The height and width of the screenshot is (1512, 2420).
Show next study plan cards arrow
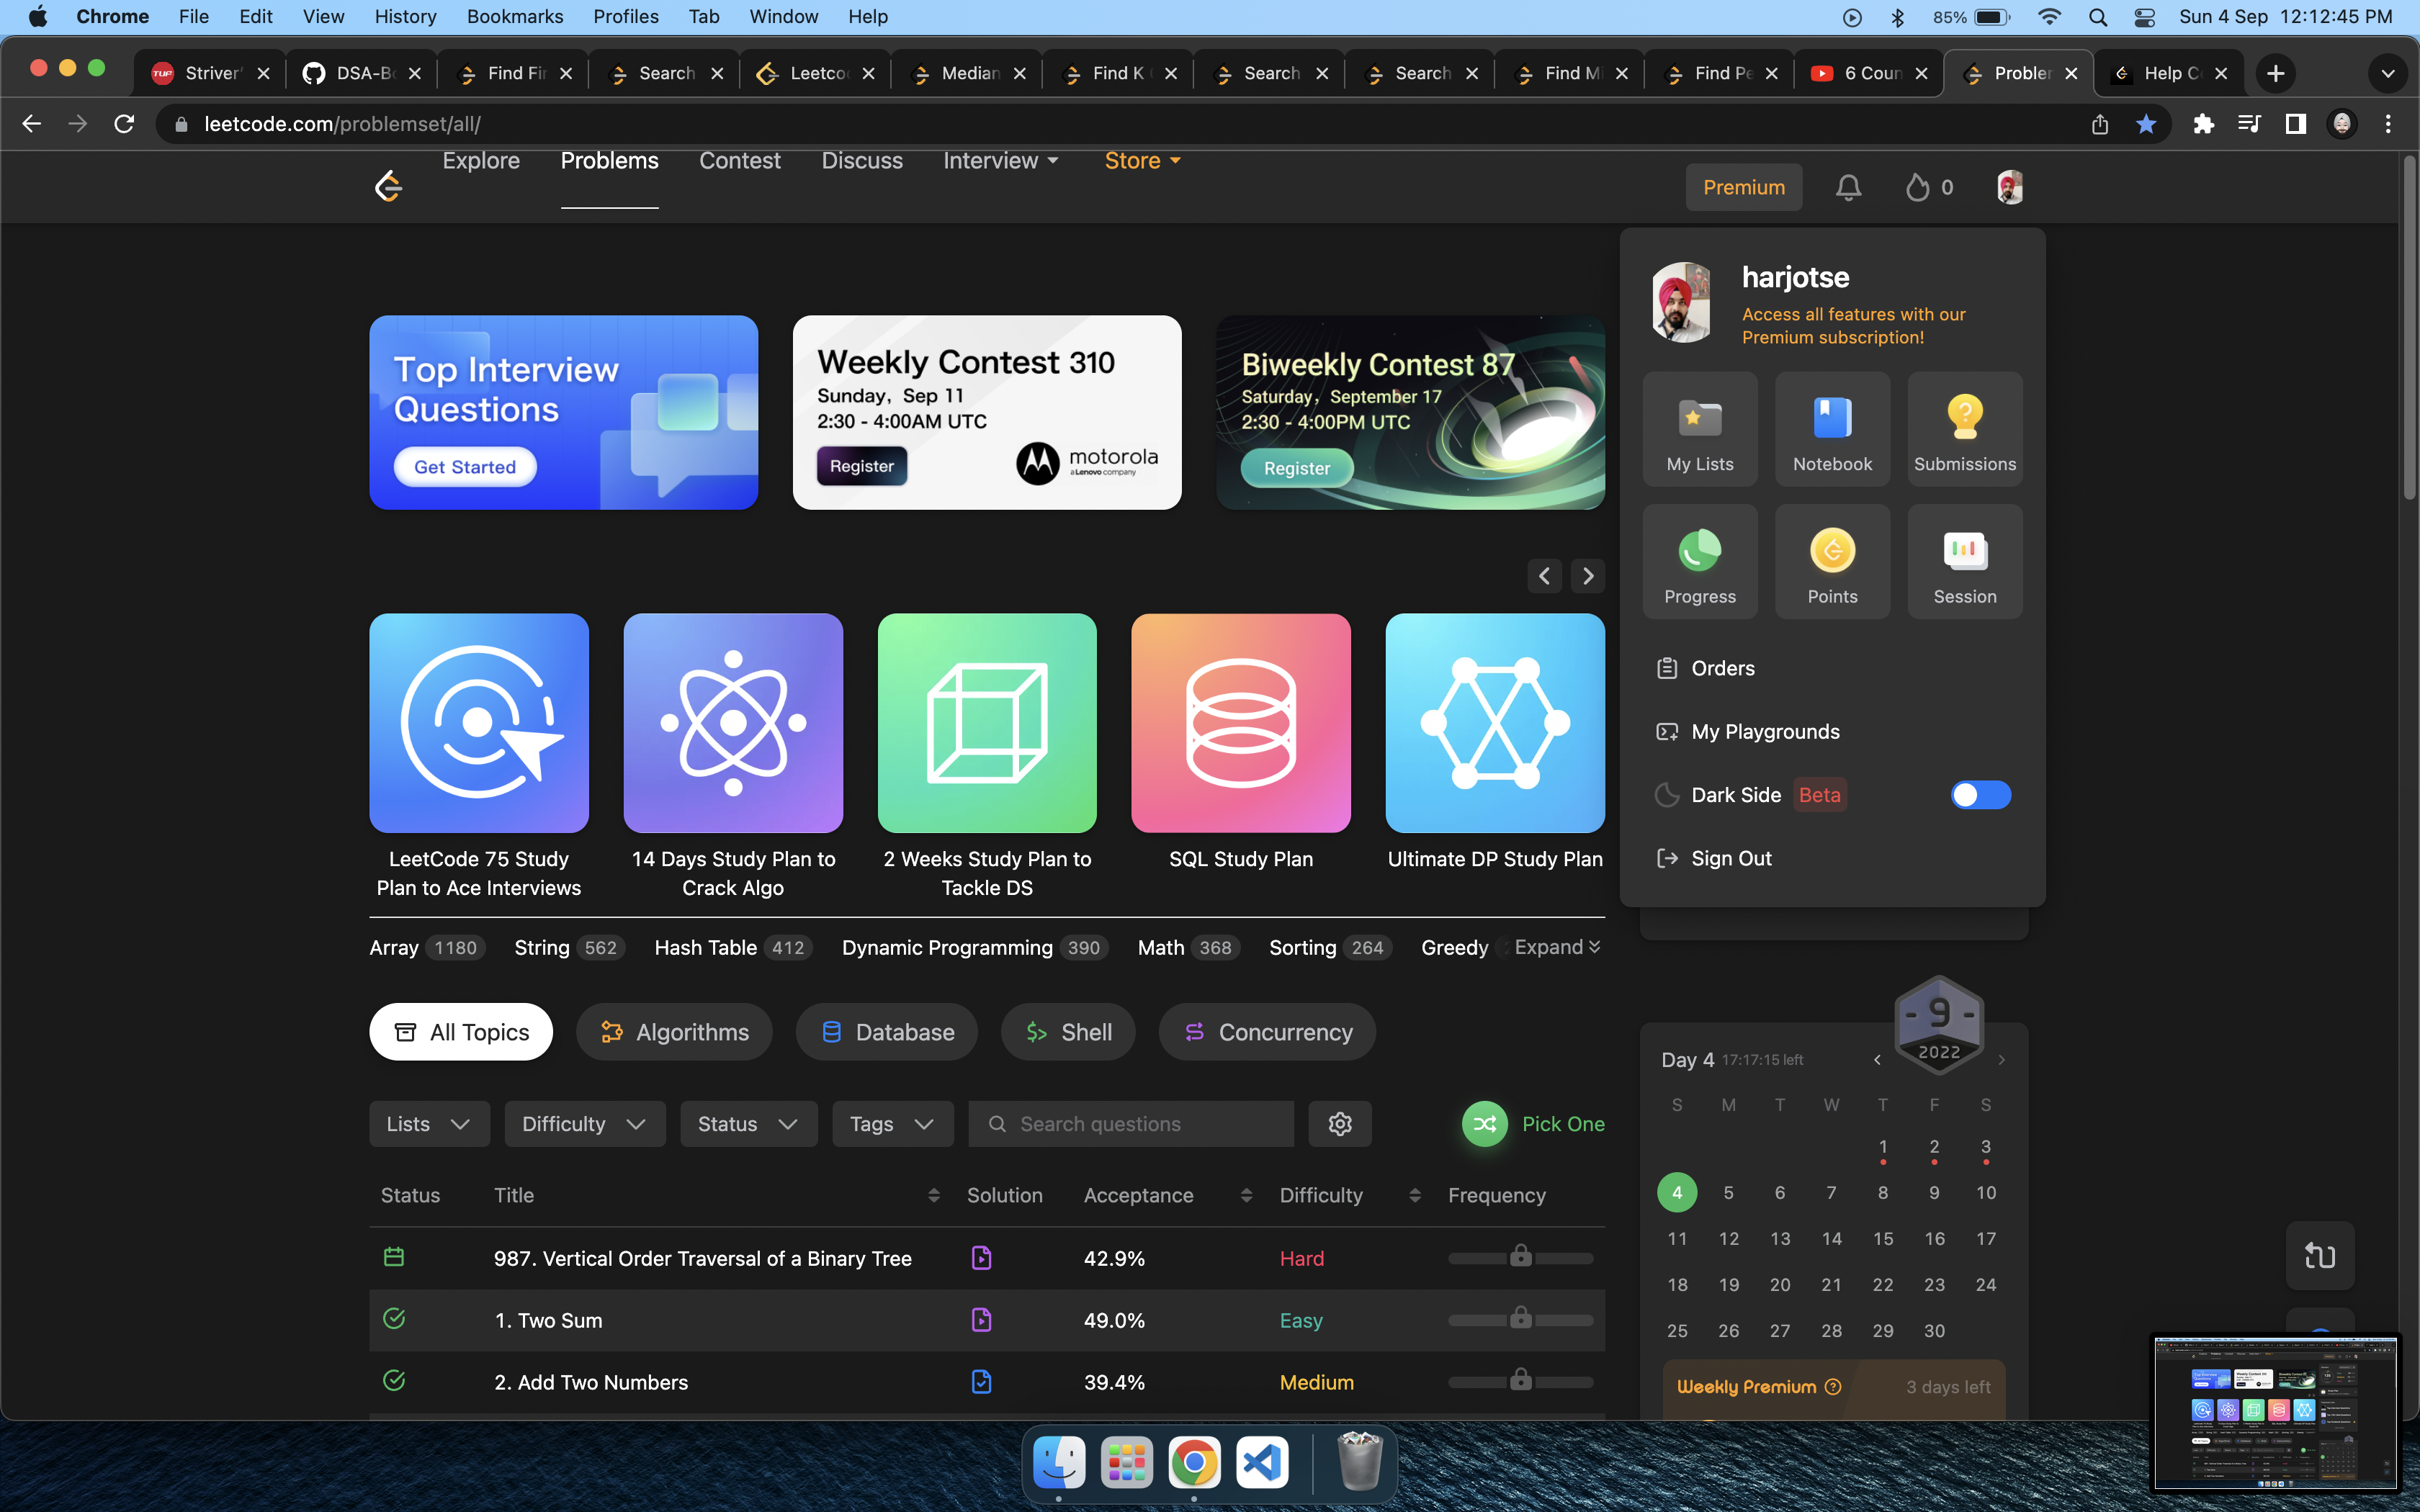(1588, 576)
